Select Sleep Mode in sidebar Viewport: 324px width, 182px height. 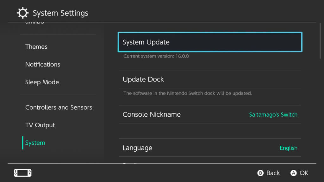point(42,82)
